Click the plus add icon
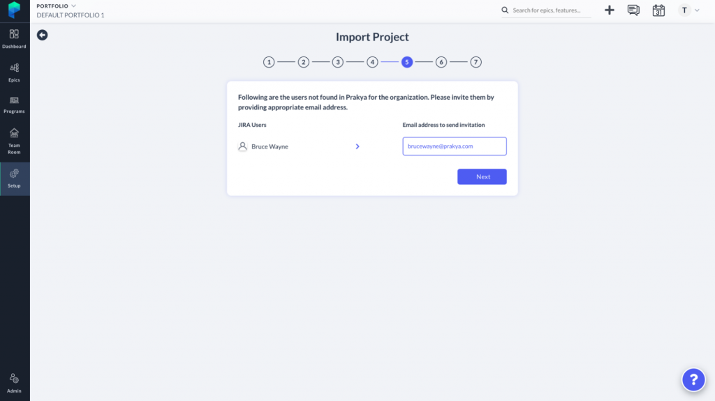This screenshot has height=401, width=715. [x=610, y=10]
